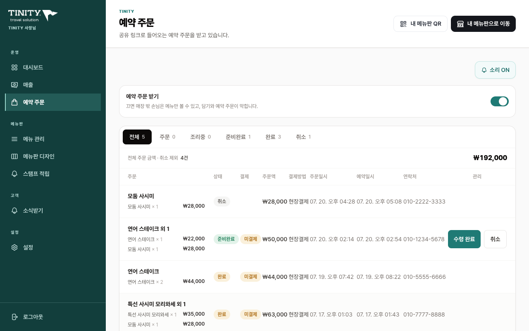Viewport: 529px width, 331px height.
Task: Open 대시보드 in the sidebar
Action: [x=53, y=67]
